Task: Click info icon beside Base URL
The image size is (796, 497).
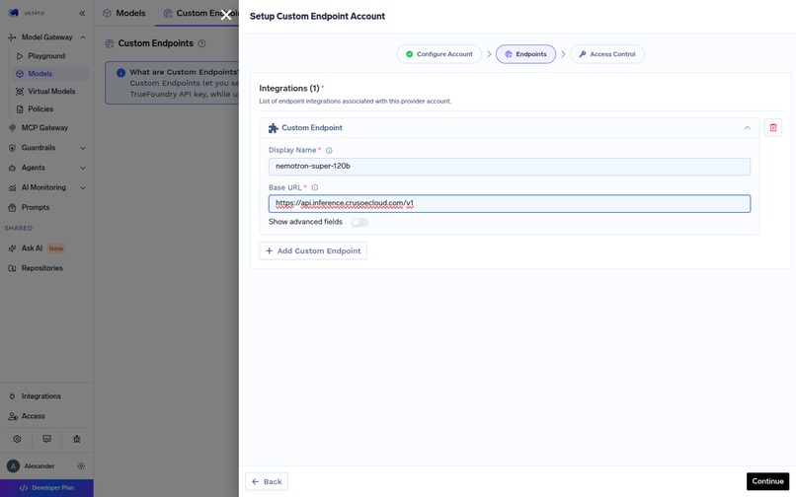Action: [315, 187]
